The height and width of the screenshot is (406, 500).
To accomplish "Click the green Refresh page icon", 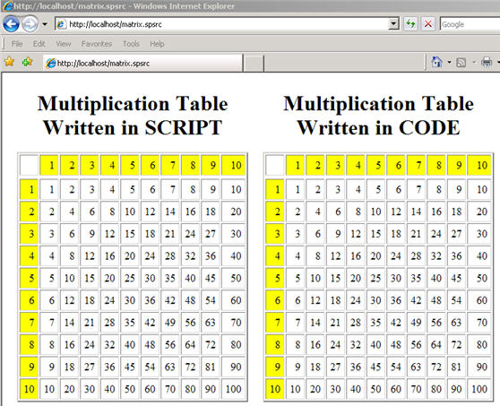I will point(410,24).
